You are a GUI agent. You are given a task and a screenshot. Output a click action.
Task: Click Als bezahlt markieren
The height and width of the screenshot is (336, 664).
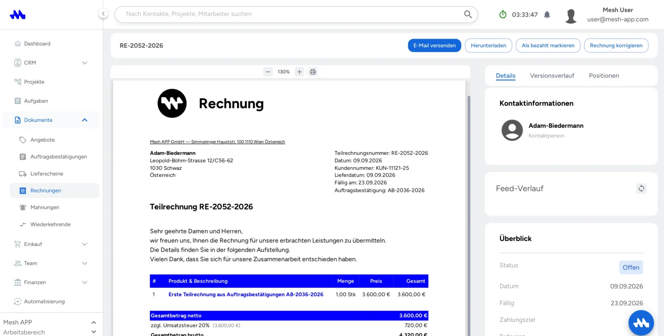[548, 45]
